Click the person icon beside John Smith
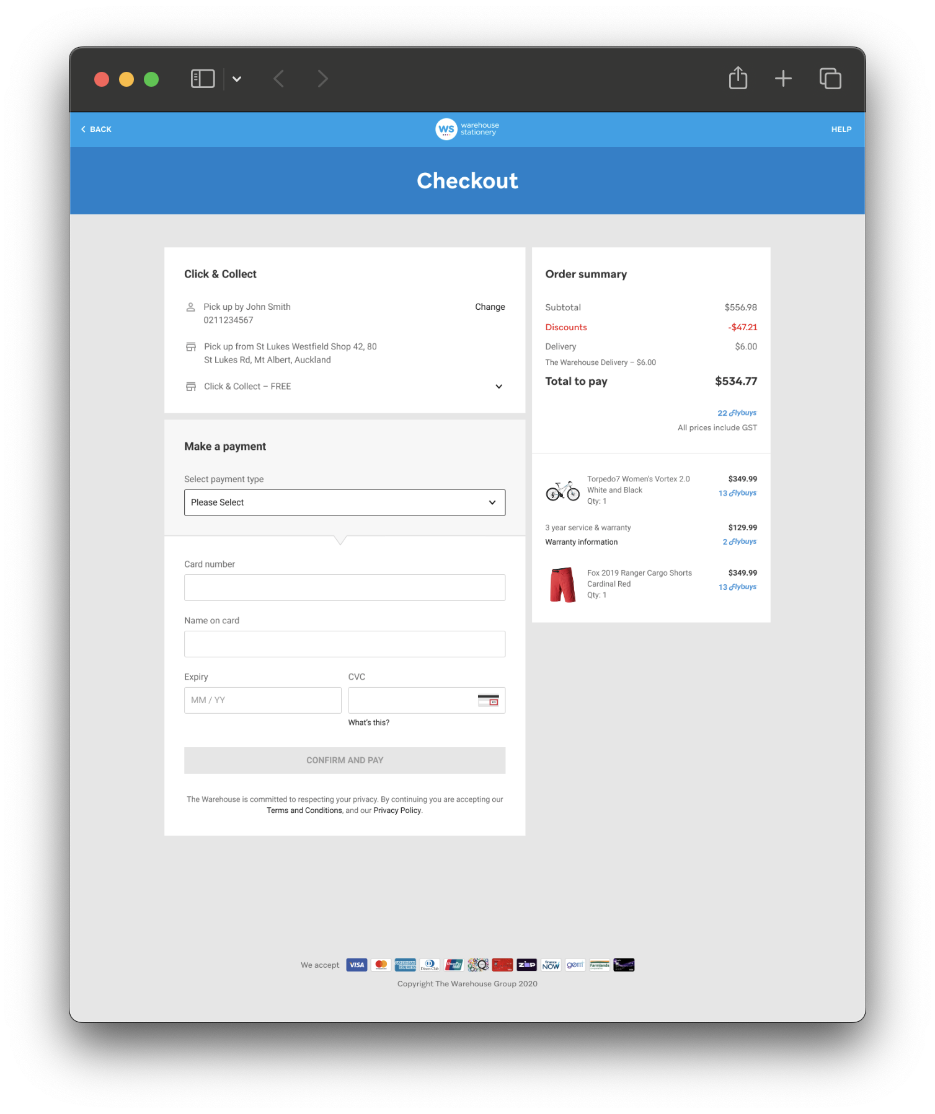This screenshot has width=935, height=1114. (191, 307)
